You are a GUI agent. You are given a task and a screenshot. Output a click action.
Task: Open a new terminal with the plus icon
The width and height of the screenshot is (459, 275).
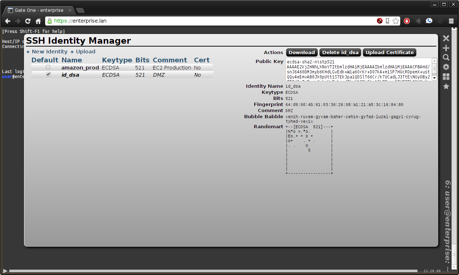[446, 48]
